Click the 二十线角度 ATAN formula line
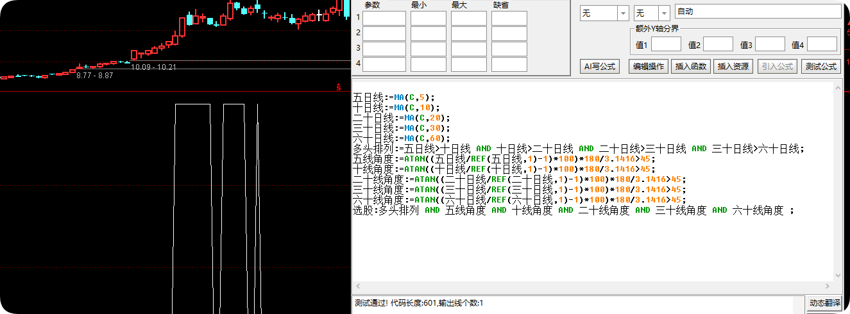The width and height of the screenshot is (850, 314). tap(520, 179)
